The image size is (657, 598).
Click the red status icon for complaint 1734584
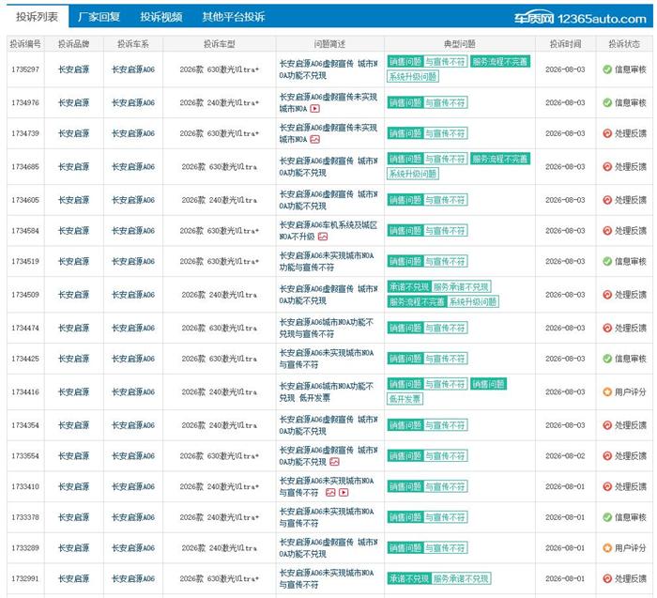607,231
